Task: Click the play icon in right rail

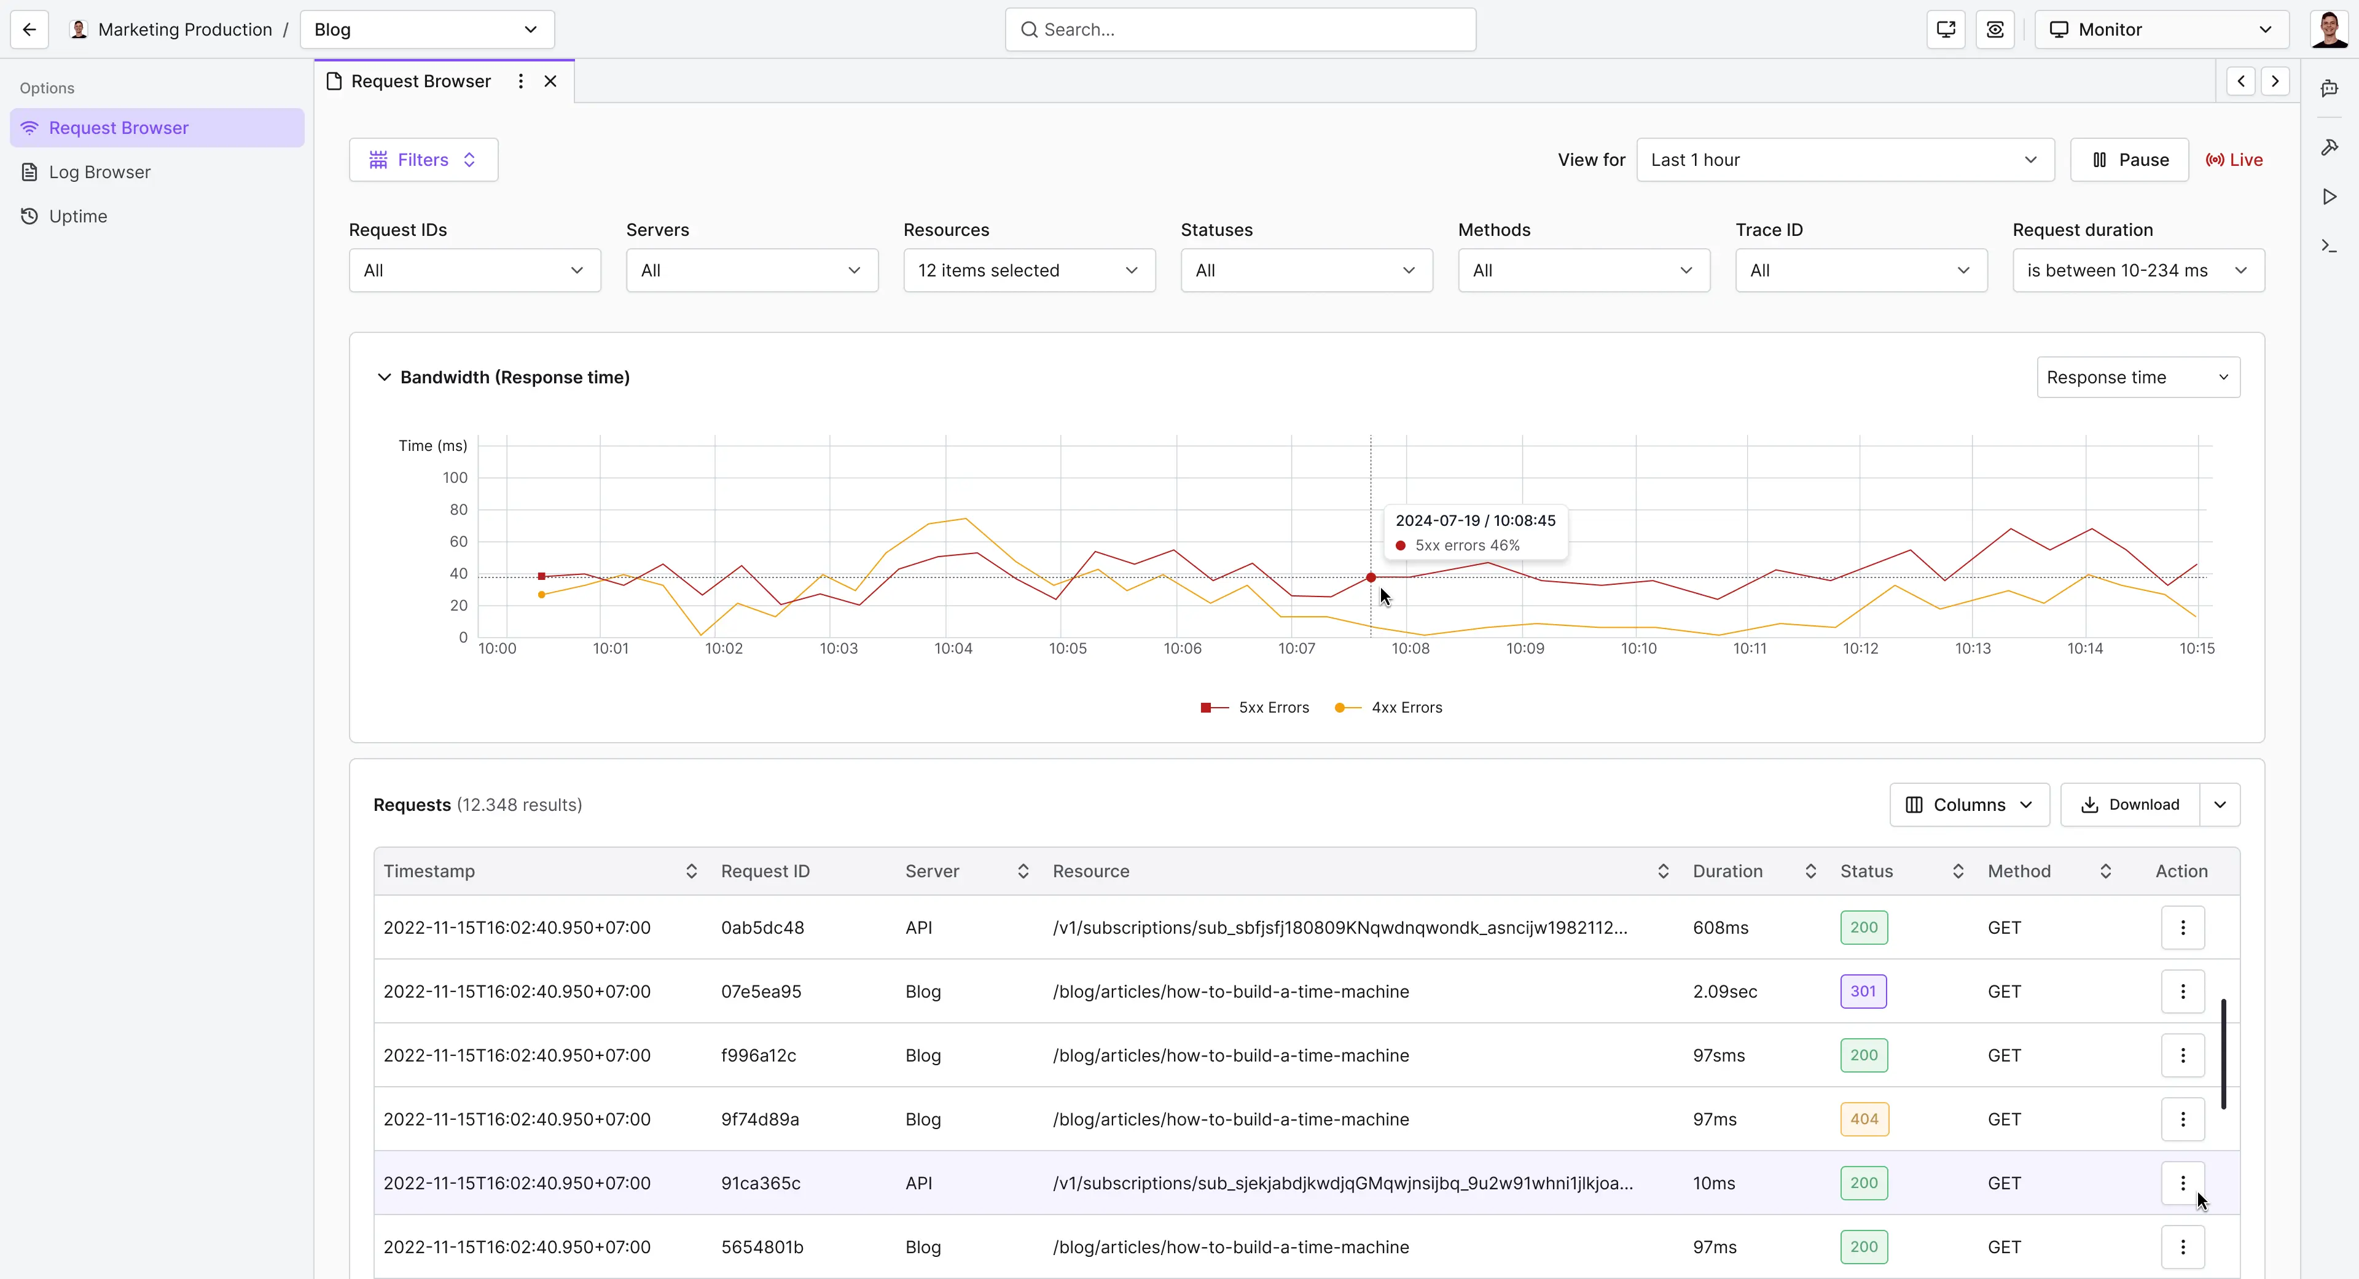Action: coord(2330,197)
